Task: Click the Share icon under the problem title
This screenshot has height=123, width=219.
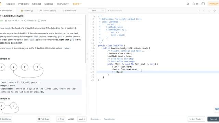Action: [x=39, y=20]
